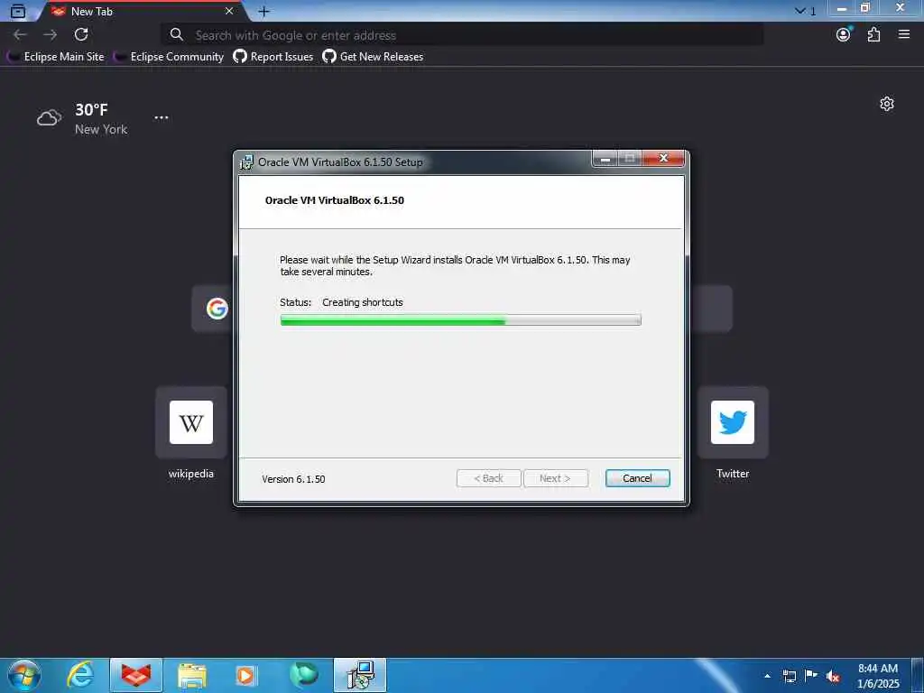The width and height of the screenshot is (924, 693).
Task: Click the Version 6.1.50 label
Action: pyautogui.click(x=293, y=479)
